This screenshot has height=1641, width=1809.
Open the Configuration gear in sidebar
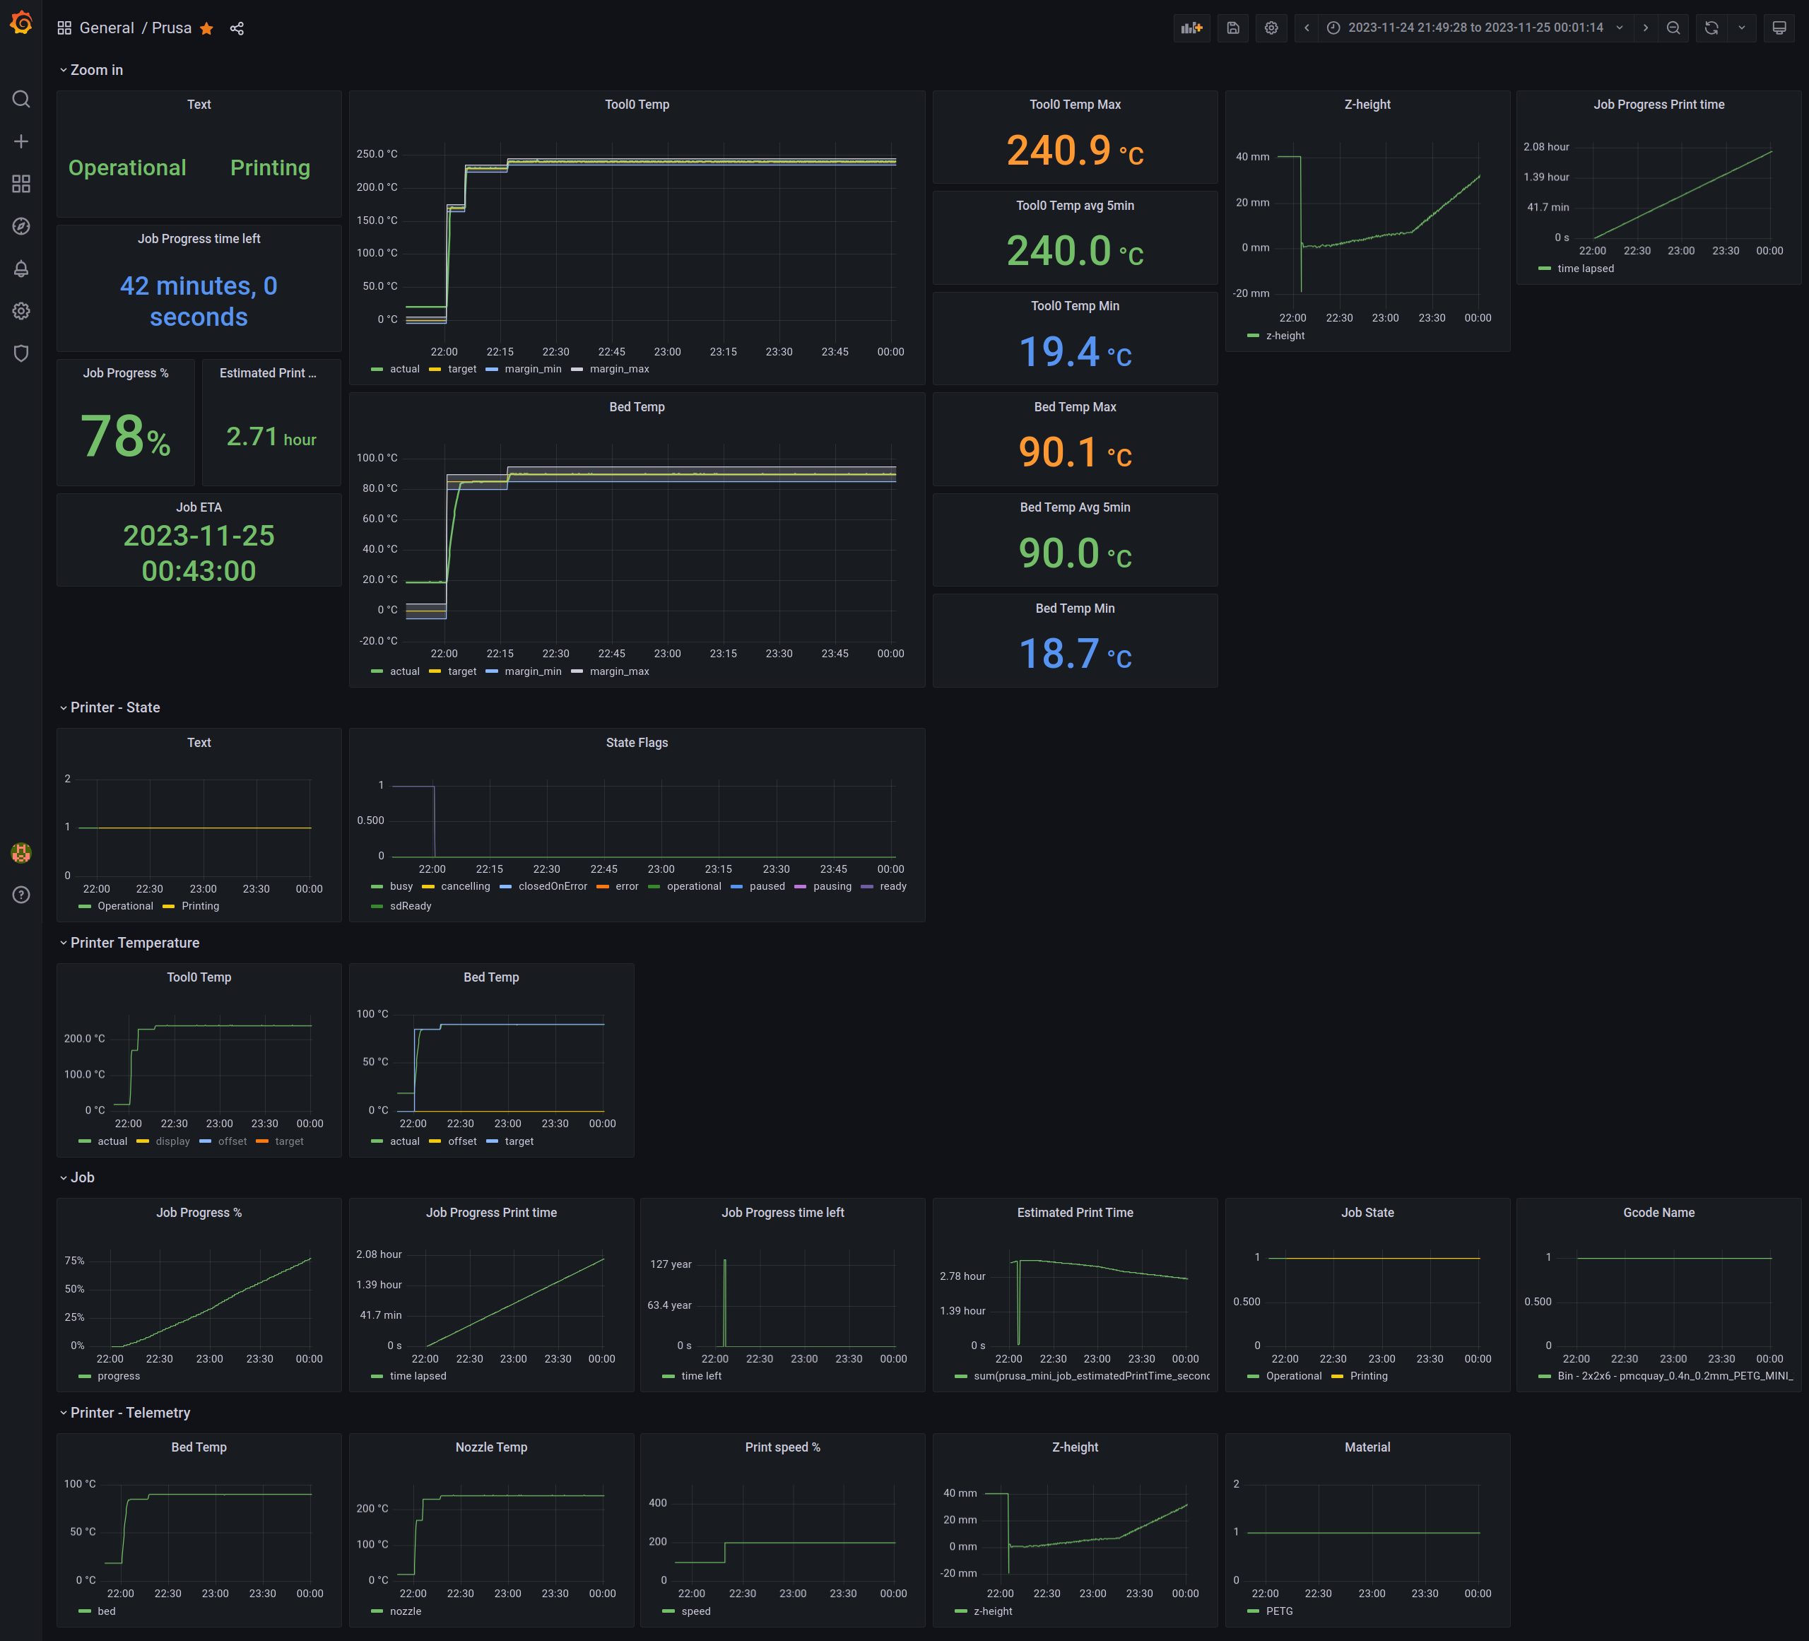pyautogui.click(x=20, y=310)
